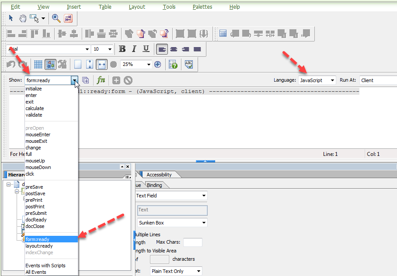The image size is (397, 276).
Task: Switch to the Accessibility tab
Action: point(159,175)
